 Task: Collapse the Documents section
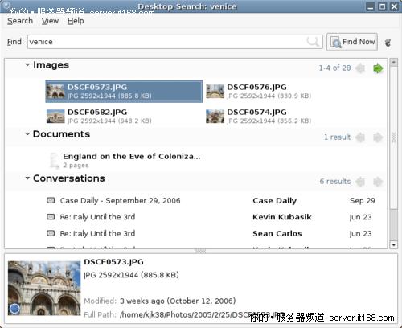tap(27, 133)
